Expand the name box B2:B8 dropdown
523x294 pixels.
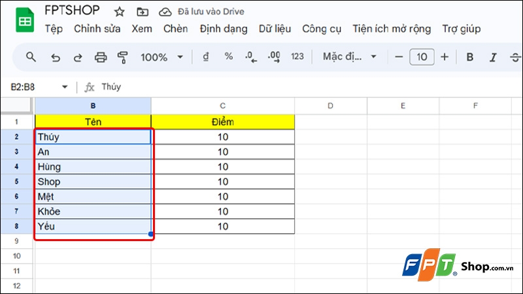[65, 87]
